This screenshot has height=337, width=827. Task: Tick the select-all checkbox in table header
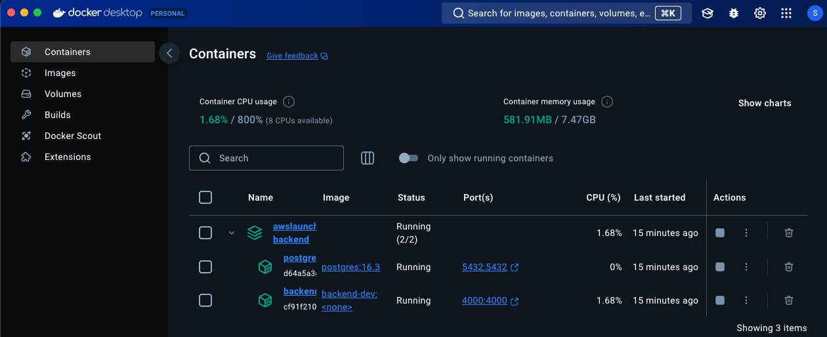[x=205, y=197]
